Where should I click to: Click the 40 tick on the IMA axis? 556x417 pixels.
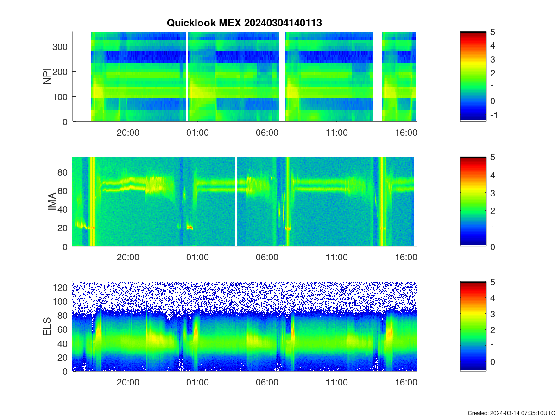(63, 209)
